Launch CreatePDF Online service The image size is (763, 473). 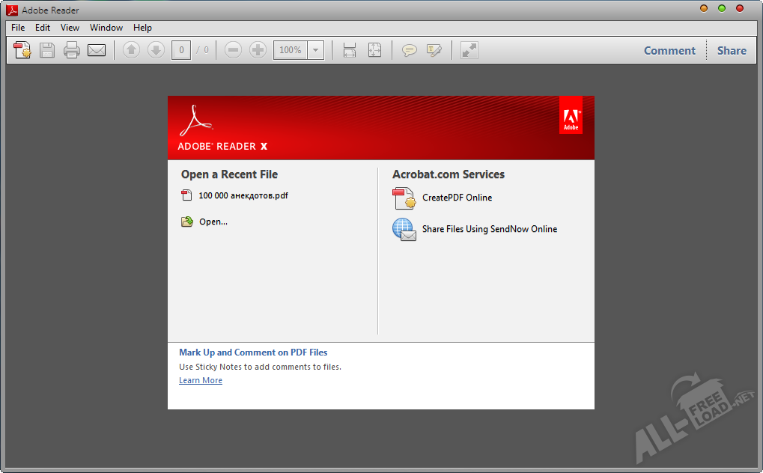(457, 198)
